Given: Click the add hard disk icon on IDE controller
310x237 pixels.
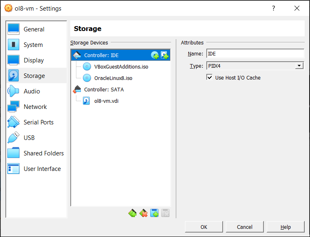Looking at the screenshot, I should pos(165,55).
